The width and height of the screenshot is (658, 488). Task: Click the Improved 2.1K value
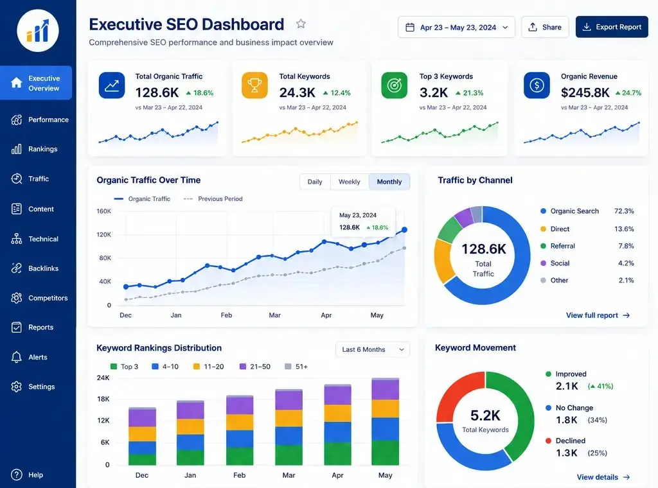pyautogui.click(x=567, y=386)
